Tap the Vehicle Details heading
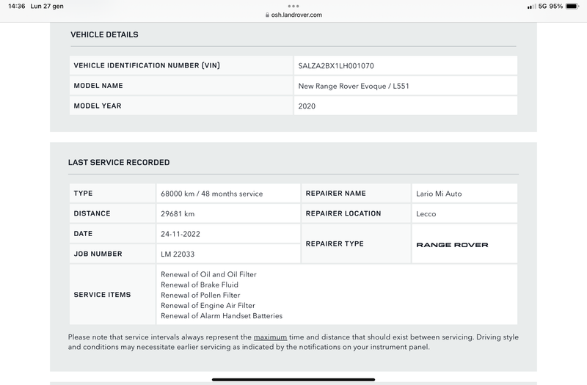This screenshot has width=587, height=385. tap(104, 34)
